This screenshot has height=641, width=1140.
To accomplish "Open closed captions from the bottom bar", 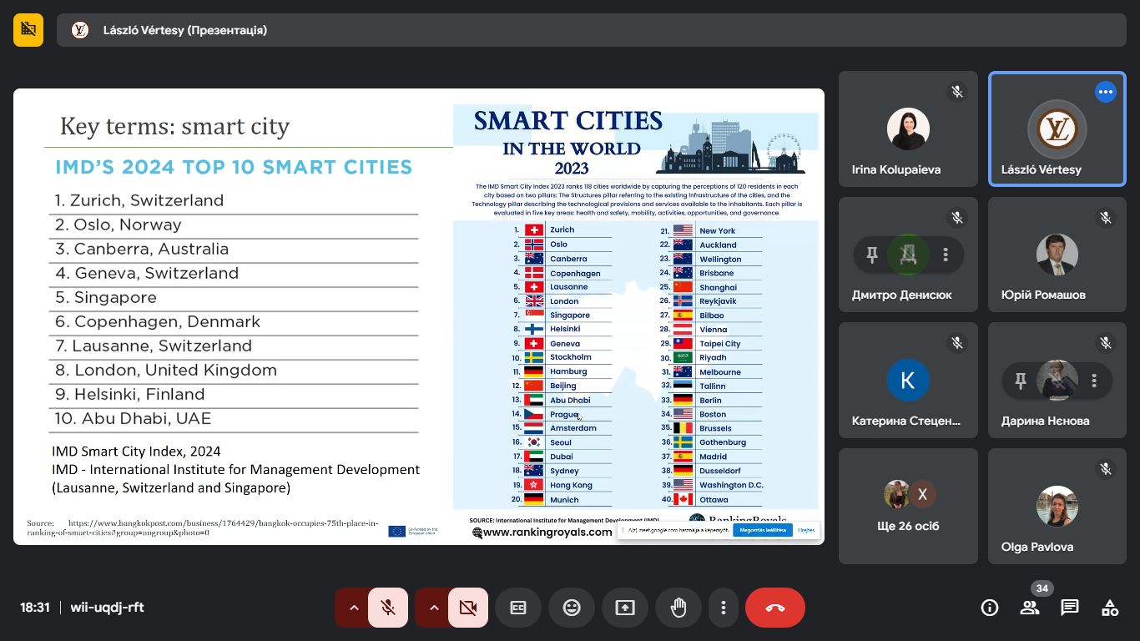I will click(x=518, y=608).
